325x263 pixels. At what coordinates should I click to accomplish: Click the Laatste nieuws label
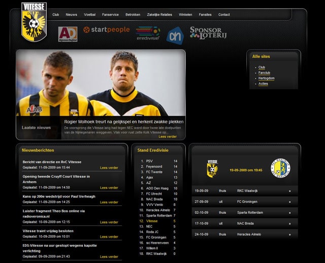[36, 128]
